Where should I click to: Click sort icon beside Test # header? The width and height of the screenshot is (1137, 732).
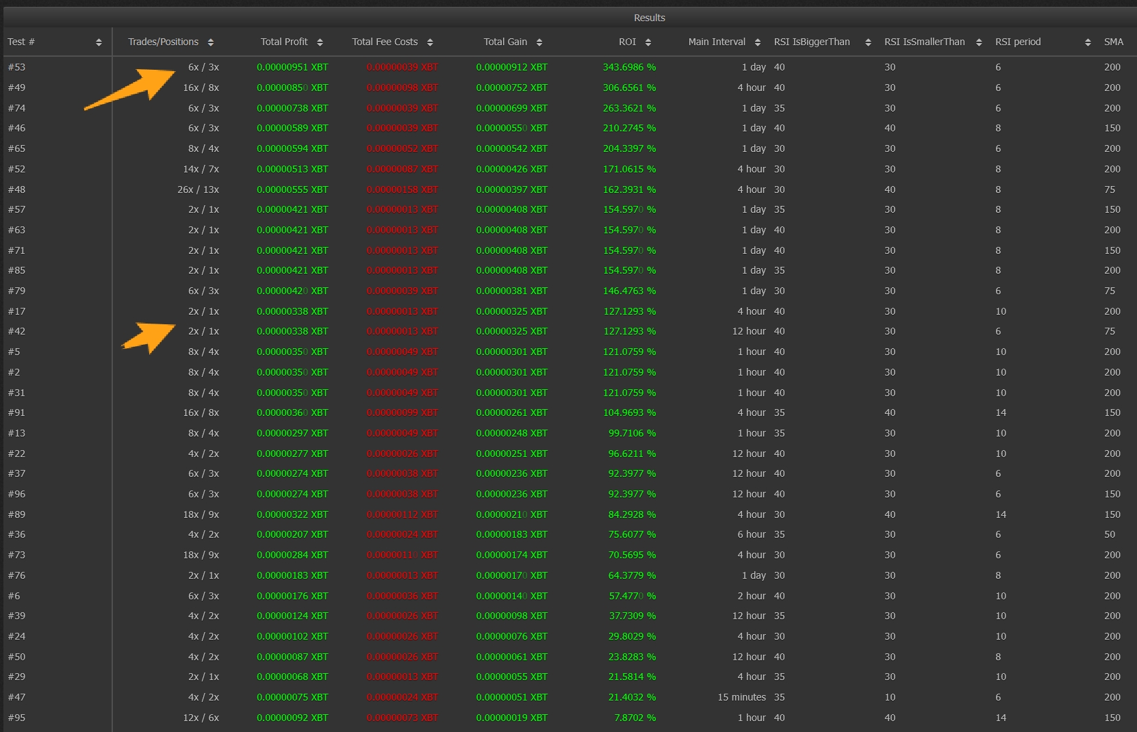coord(99,42)
